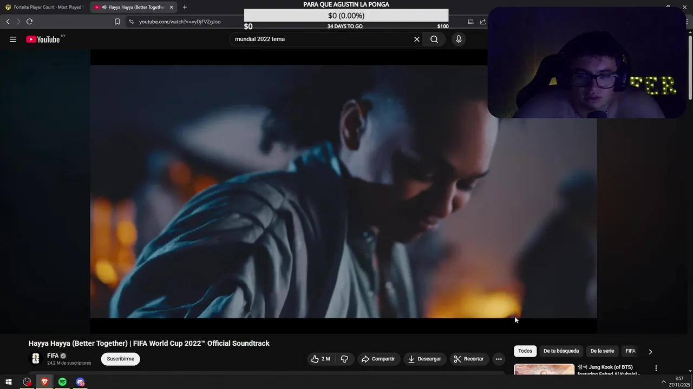
Task: Click '24,2 M de suscriptores' text
Action: pos(69,363)
